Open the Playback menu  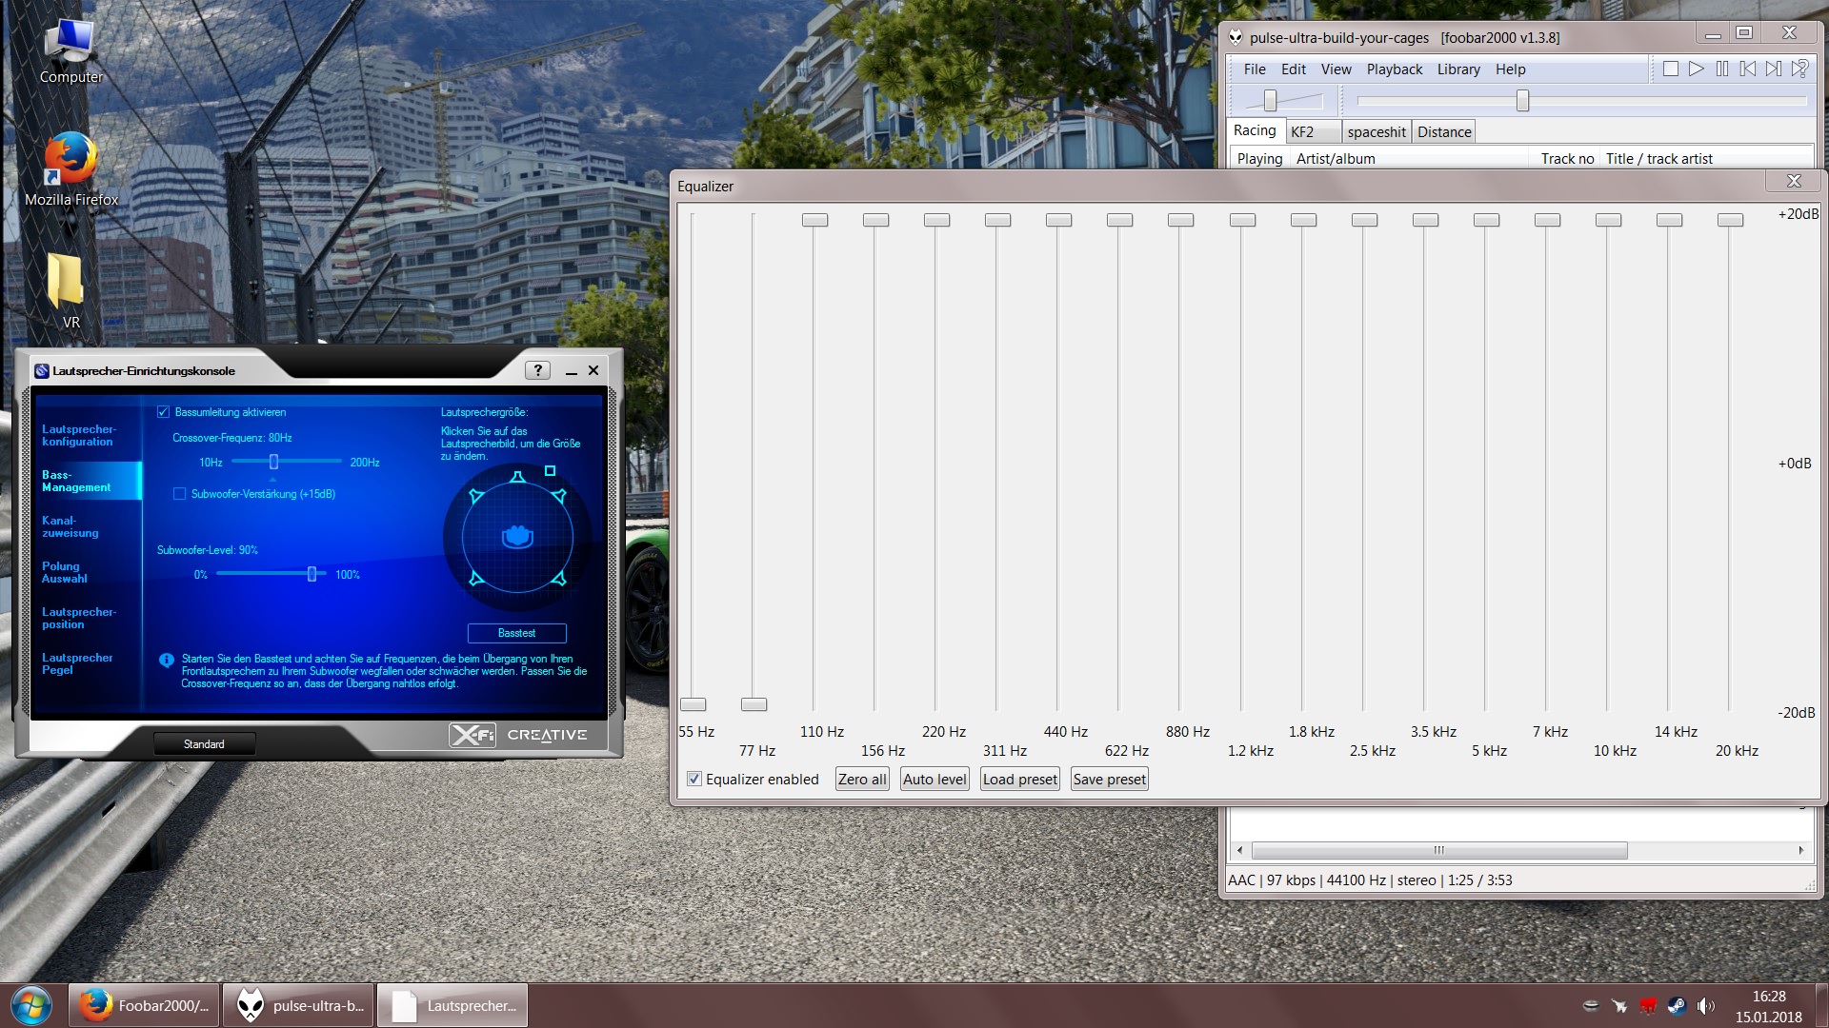pos(1394,69)
